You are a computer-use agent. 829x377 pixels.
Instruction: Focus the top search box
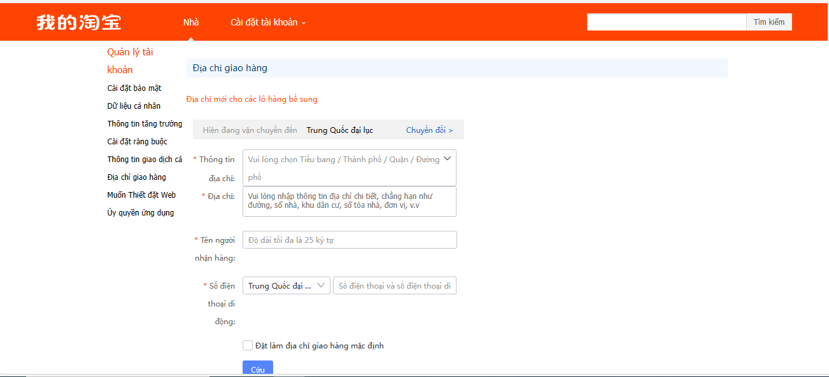click(x=667, y=22)
